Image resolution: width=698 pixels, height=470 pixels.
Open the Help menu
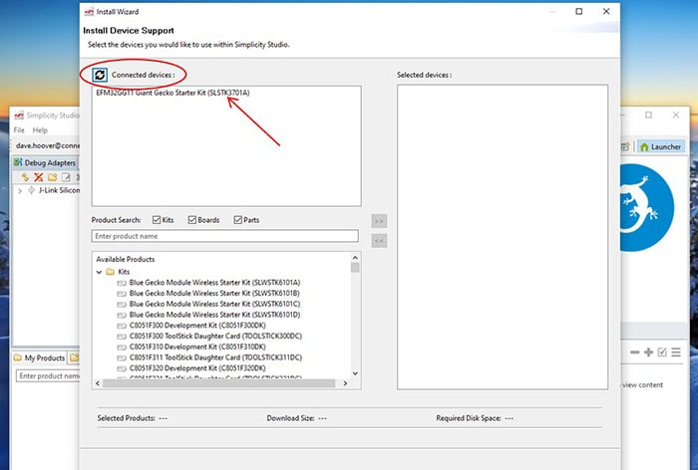[40, 130]
